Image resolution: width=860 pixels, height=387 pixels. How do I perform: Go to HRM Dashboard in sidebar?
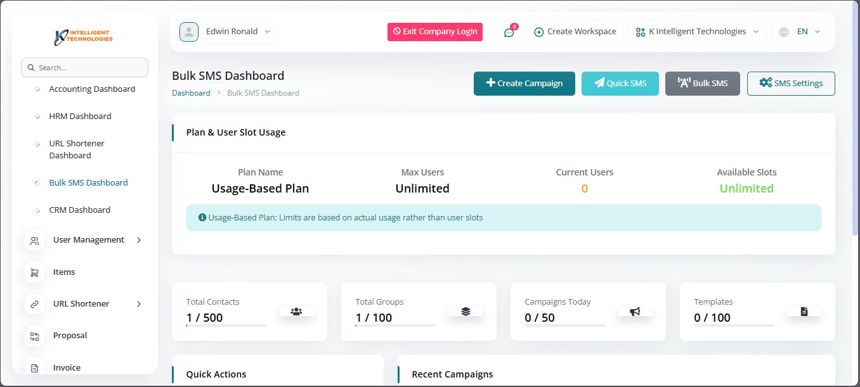point(80,117)
